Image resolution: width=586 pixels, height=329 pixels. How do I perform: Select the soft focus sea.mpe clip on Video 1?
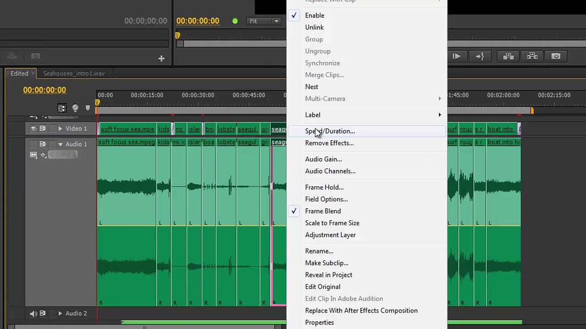[128, 129]
